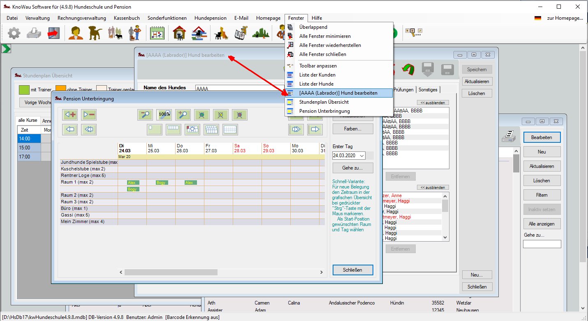
Task: Click the Schließen button in Pension Unterbringung
Action: pyautogui.click(x=352, y=270)
